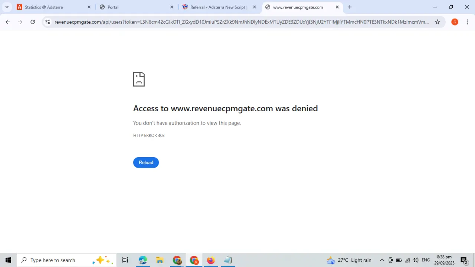Screen dimensions: 475x267
Task: Open the Chrome three-dot menu
Action: point(467,22)
